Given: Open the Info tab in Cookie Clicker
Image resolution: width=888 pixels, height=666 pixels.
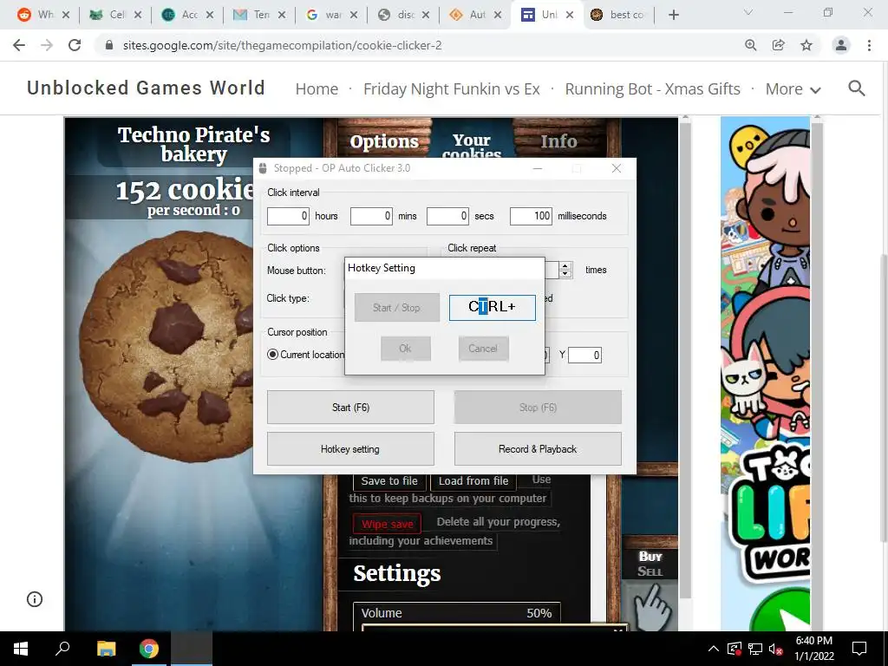Looking at the screenshot, I should tap(559, 141).
